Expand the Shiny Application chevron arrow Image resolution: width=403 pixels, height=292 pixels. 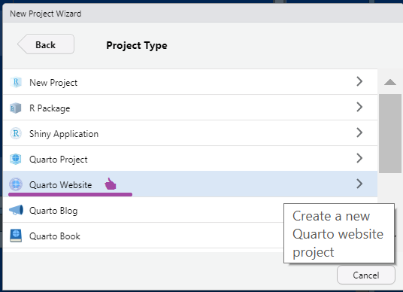[x=359, y=132]
